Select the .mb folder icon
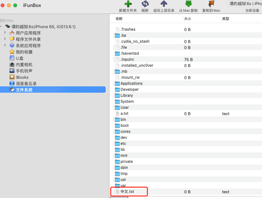Screen dimensions: 262x198 (117, 71)
